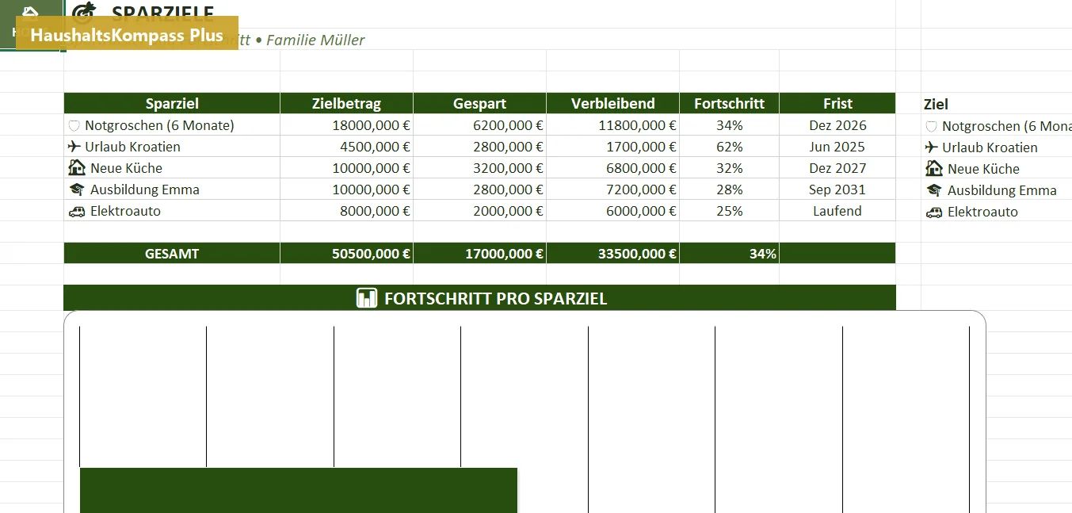Viewport: 1072px width, 513px height.
Task: Select the 34% cell in GESAMT row
Action: 729,254
